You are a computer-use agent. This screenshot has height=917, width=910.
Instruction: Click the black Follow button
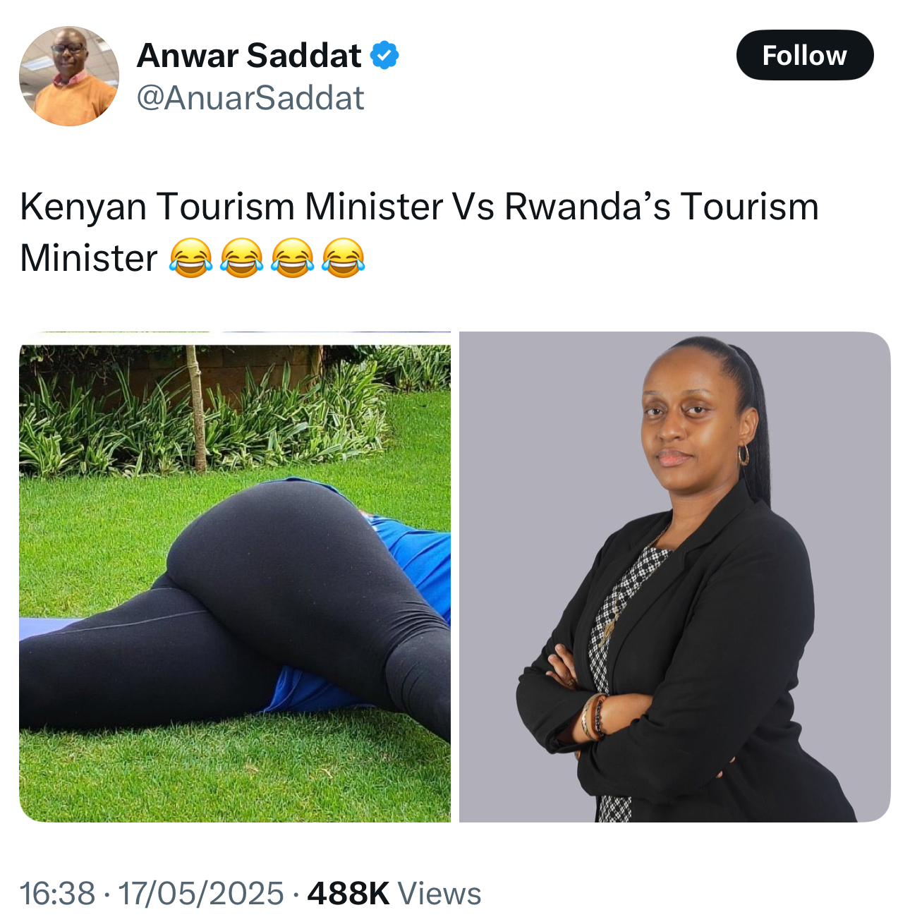[805, 55]
